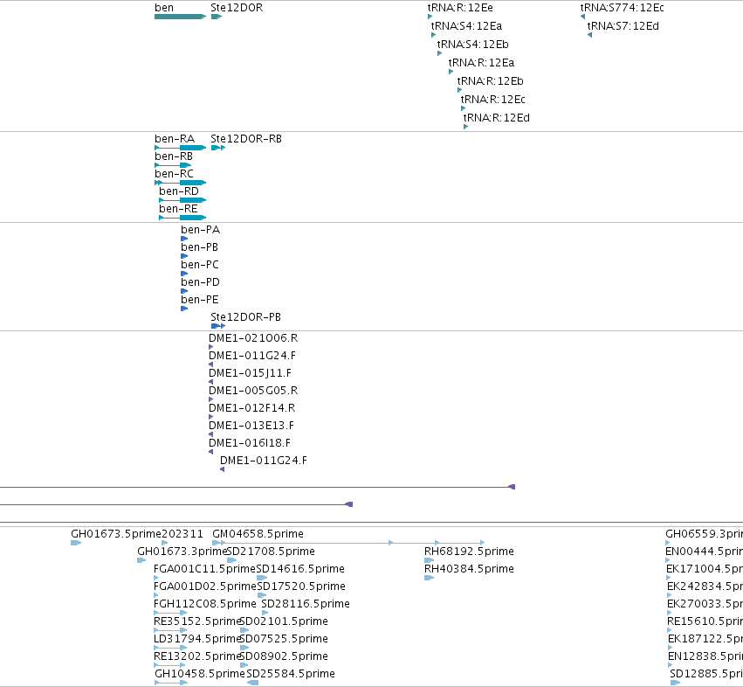Select the tRNA:R:12Ee feature label
This screenshot has width=743, height=687.
point(460,8)
